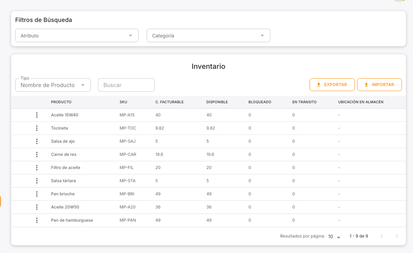Image resolution: width=413 pixels, height=253 pixels.
Task: Sort by SKU column header
Action: [123, 102]
